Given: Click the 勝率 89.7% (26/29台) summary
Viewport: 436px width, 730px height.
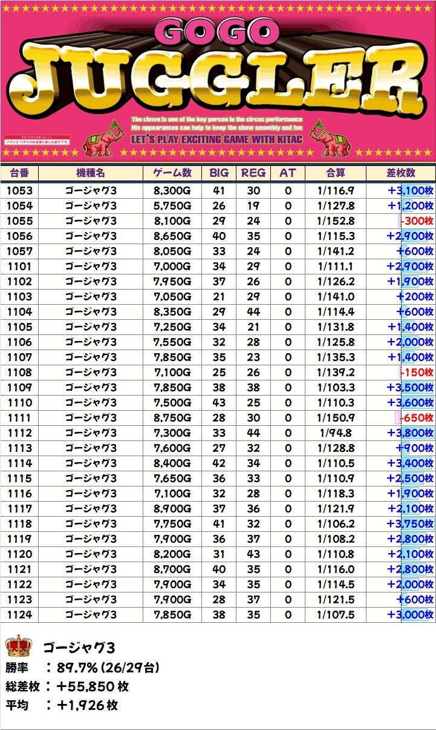Looking at the screenshot, I should pyautogui.click(x=82, y=668).
